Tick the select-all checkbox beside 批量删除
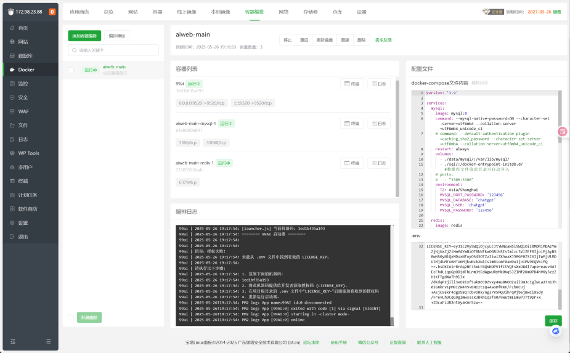Image resolution: width=570 pixels, height=353 pixels. tap(71, 317)
